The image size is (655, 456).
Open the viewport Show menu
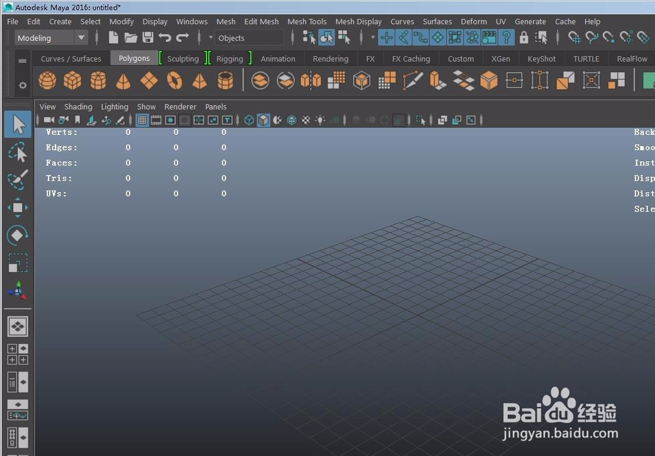146,107
